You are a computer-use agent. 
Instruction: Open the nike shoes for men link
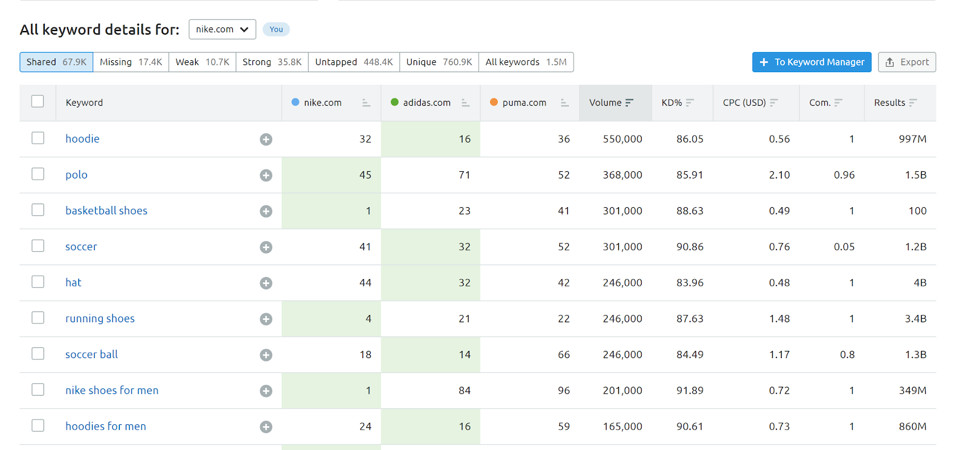point(112,390)
